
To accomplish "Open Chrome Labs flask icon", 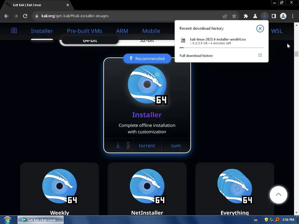I will (255, 16).
